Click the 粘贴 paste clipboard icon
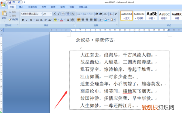Viewport: 182px width, 113px height. (4, 13)
